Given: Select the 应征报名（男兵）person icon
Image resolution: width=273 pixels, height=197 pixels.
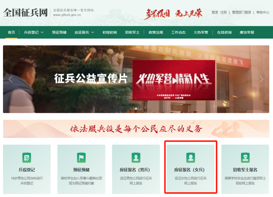Looking at the screenshot, I should (x=136, y=157).
